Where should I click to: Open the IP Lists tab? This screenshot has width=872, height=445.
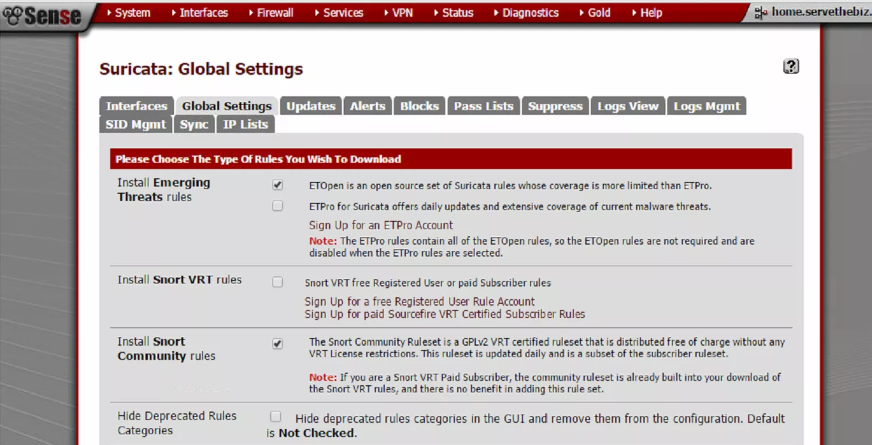pos(245,124)
